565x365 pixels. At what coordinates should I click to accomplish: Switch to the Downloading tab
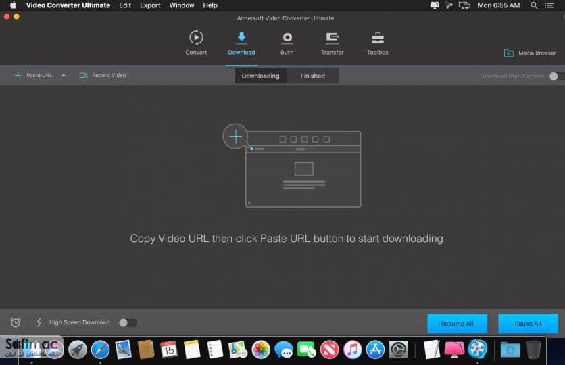(x=260, y=76)
